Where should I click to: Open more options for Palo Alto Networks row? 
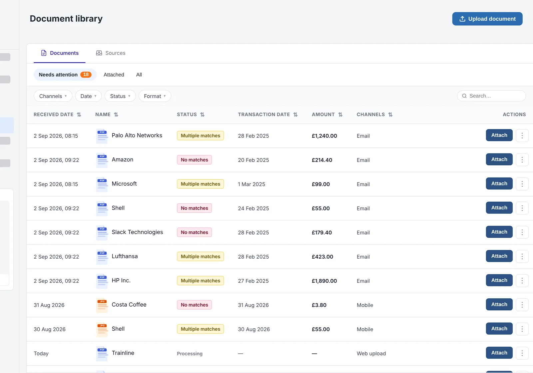tap(522, 136)
